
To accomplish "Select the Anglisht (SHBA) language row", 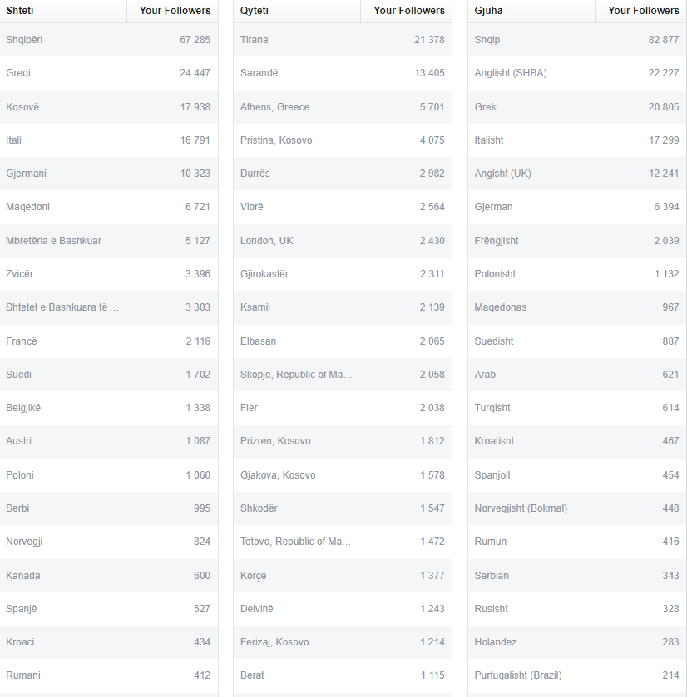I will [x=577, y=73].
